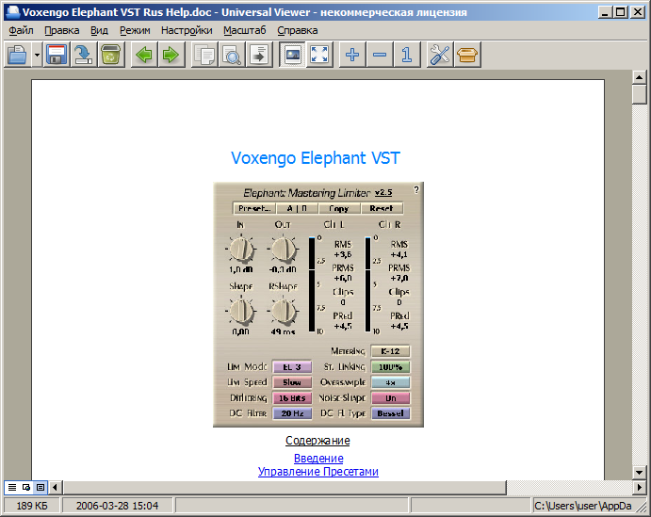651x517 pixels.
Task: Toggle the Fit image to window button
Action: [293, 55]
